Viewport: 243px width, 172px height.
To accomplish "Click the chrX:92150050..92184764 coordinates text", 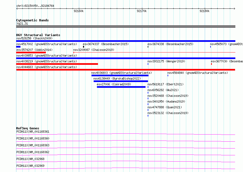I will click(x=35, y=6).
